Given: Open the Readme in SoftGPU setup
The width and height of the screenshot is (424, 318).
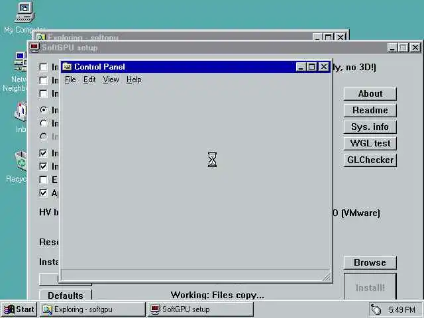Looking at the screenshot, I should pos(370,111).
